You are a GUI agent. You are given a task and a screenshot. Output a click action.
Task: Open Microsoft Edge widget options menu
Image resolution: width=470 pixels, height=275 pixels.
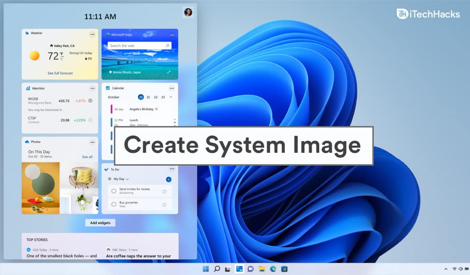tap(172, 35)
